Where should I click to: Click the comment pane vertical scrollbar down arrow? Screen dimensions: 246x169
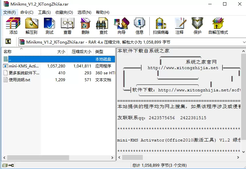[243, 152]
